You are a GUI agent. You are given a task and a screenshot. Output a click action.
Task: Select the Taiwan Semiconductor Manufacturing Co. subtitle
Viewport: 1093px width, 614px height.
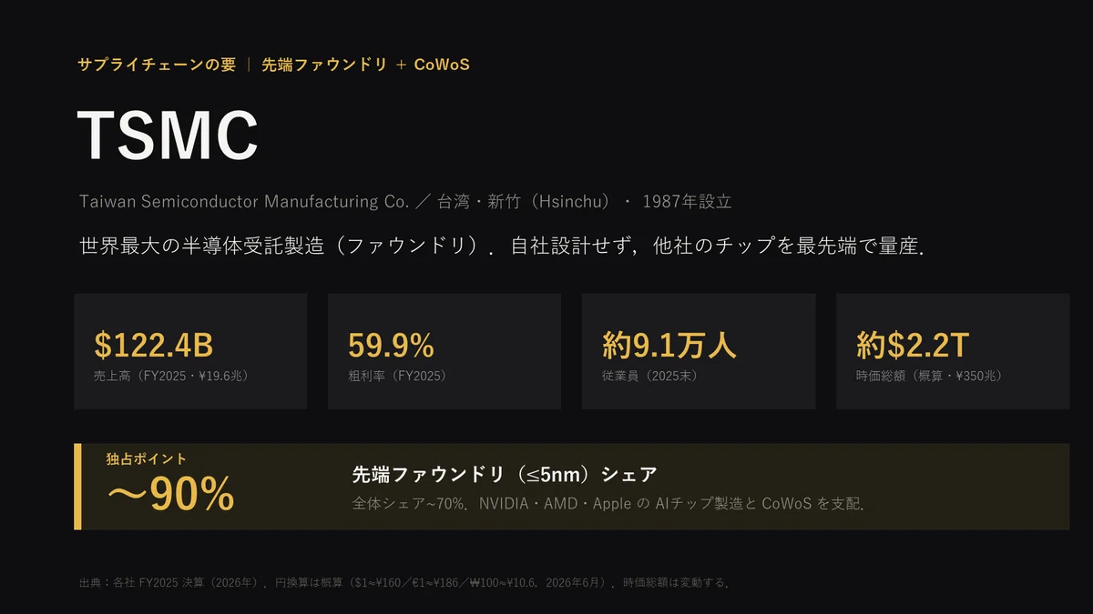click(244, 201)
